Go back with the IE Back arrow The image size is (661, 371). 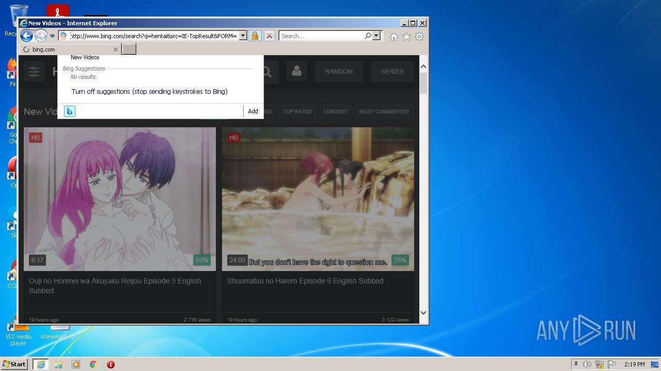(26, 36)
